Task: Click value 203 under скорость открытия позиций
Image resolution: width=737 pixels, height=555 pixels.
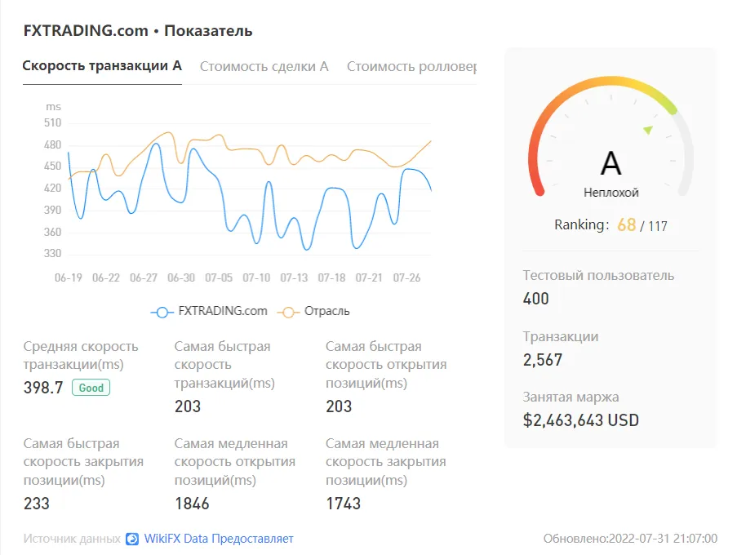Action: (339, 406)
